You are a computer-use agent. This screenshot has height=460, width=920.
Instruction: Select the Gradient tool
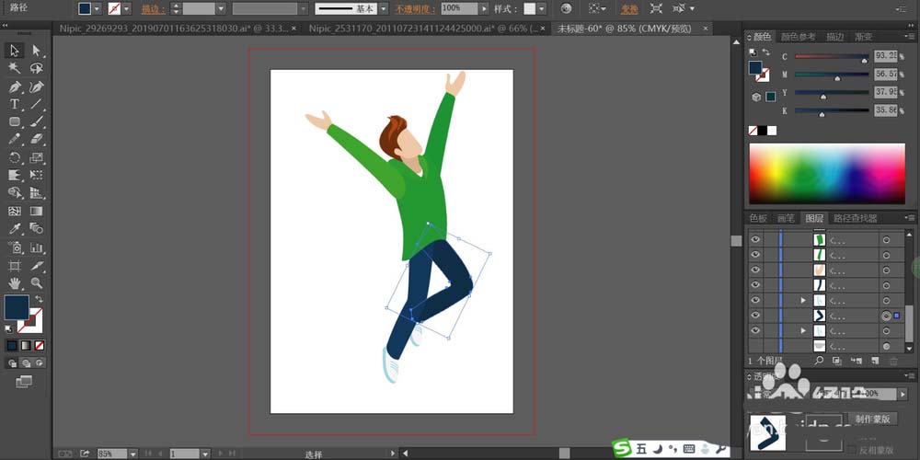tap(37, 211)
